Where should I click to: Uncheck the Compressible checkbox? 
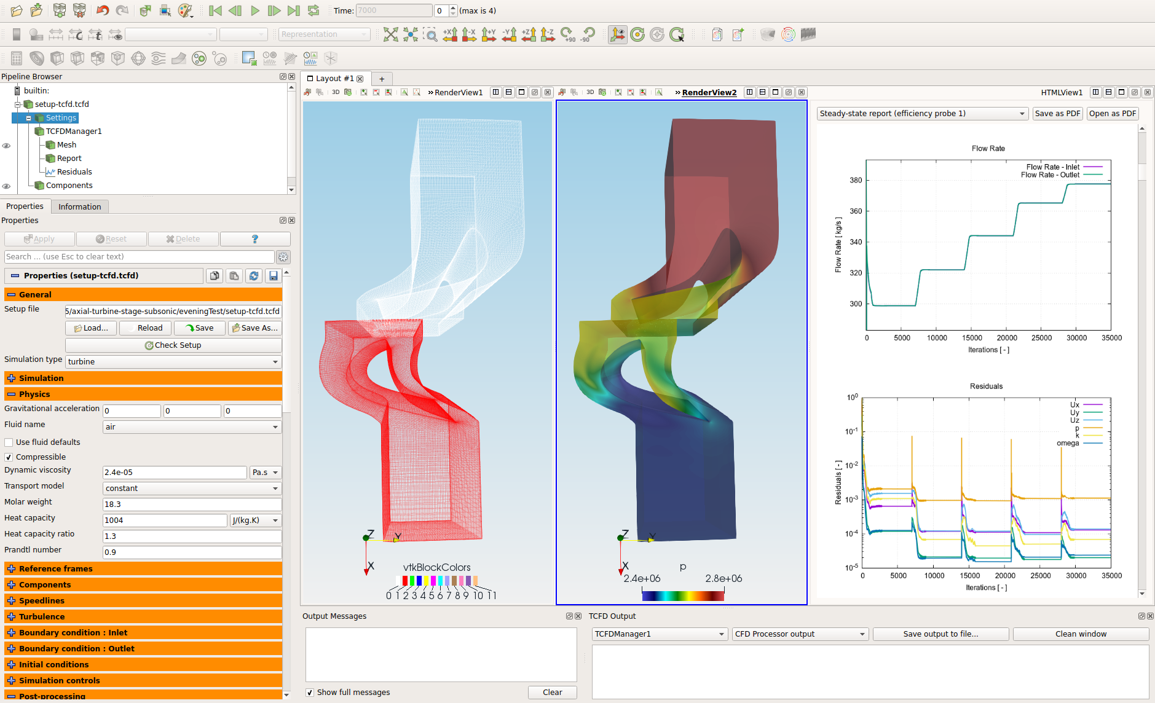9,457
